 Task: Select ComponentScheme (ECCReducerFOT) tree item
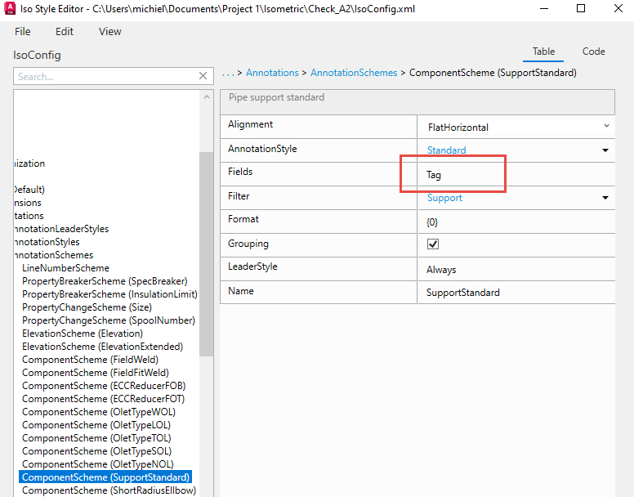[104, 399]
